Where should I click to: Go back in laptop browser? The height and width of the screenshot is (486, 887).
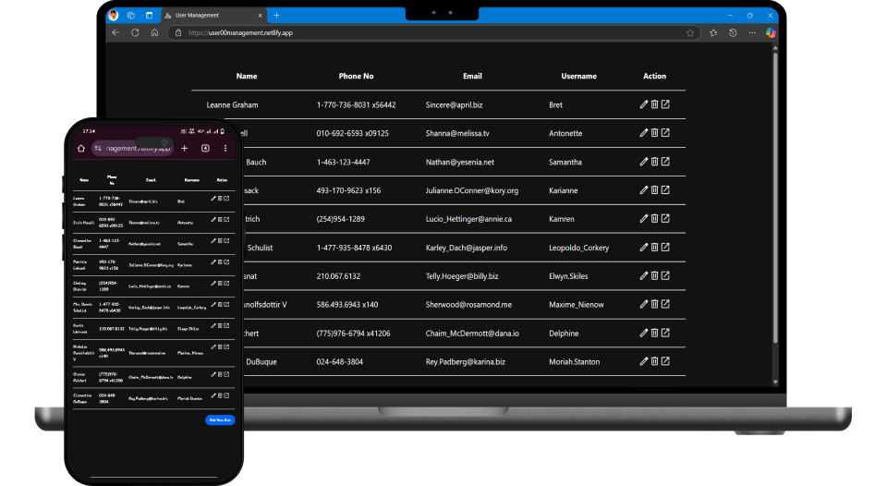(x=116, y=33)
